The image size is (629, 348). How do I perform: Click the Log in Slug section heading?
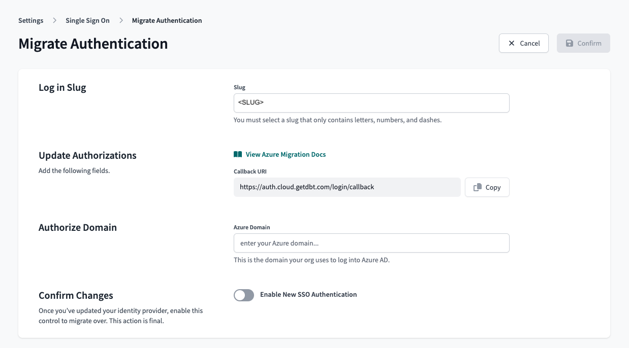62,87
